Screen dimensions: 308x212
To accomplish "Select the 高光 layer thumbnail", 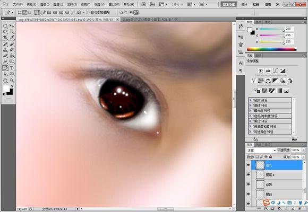I will point(260,165).
